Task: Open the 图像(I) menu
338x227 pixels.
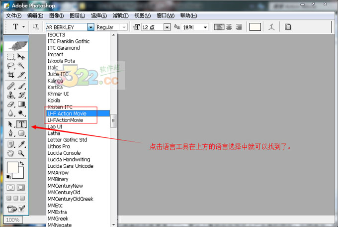Action: pyautogui.click(x=56, y=15)
